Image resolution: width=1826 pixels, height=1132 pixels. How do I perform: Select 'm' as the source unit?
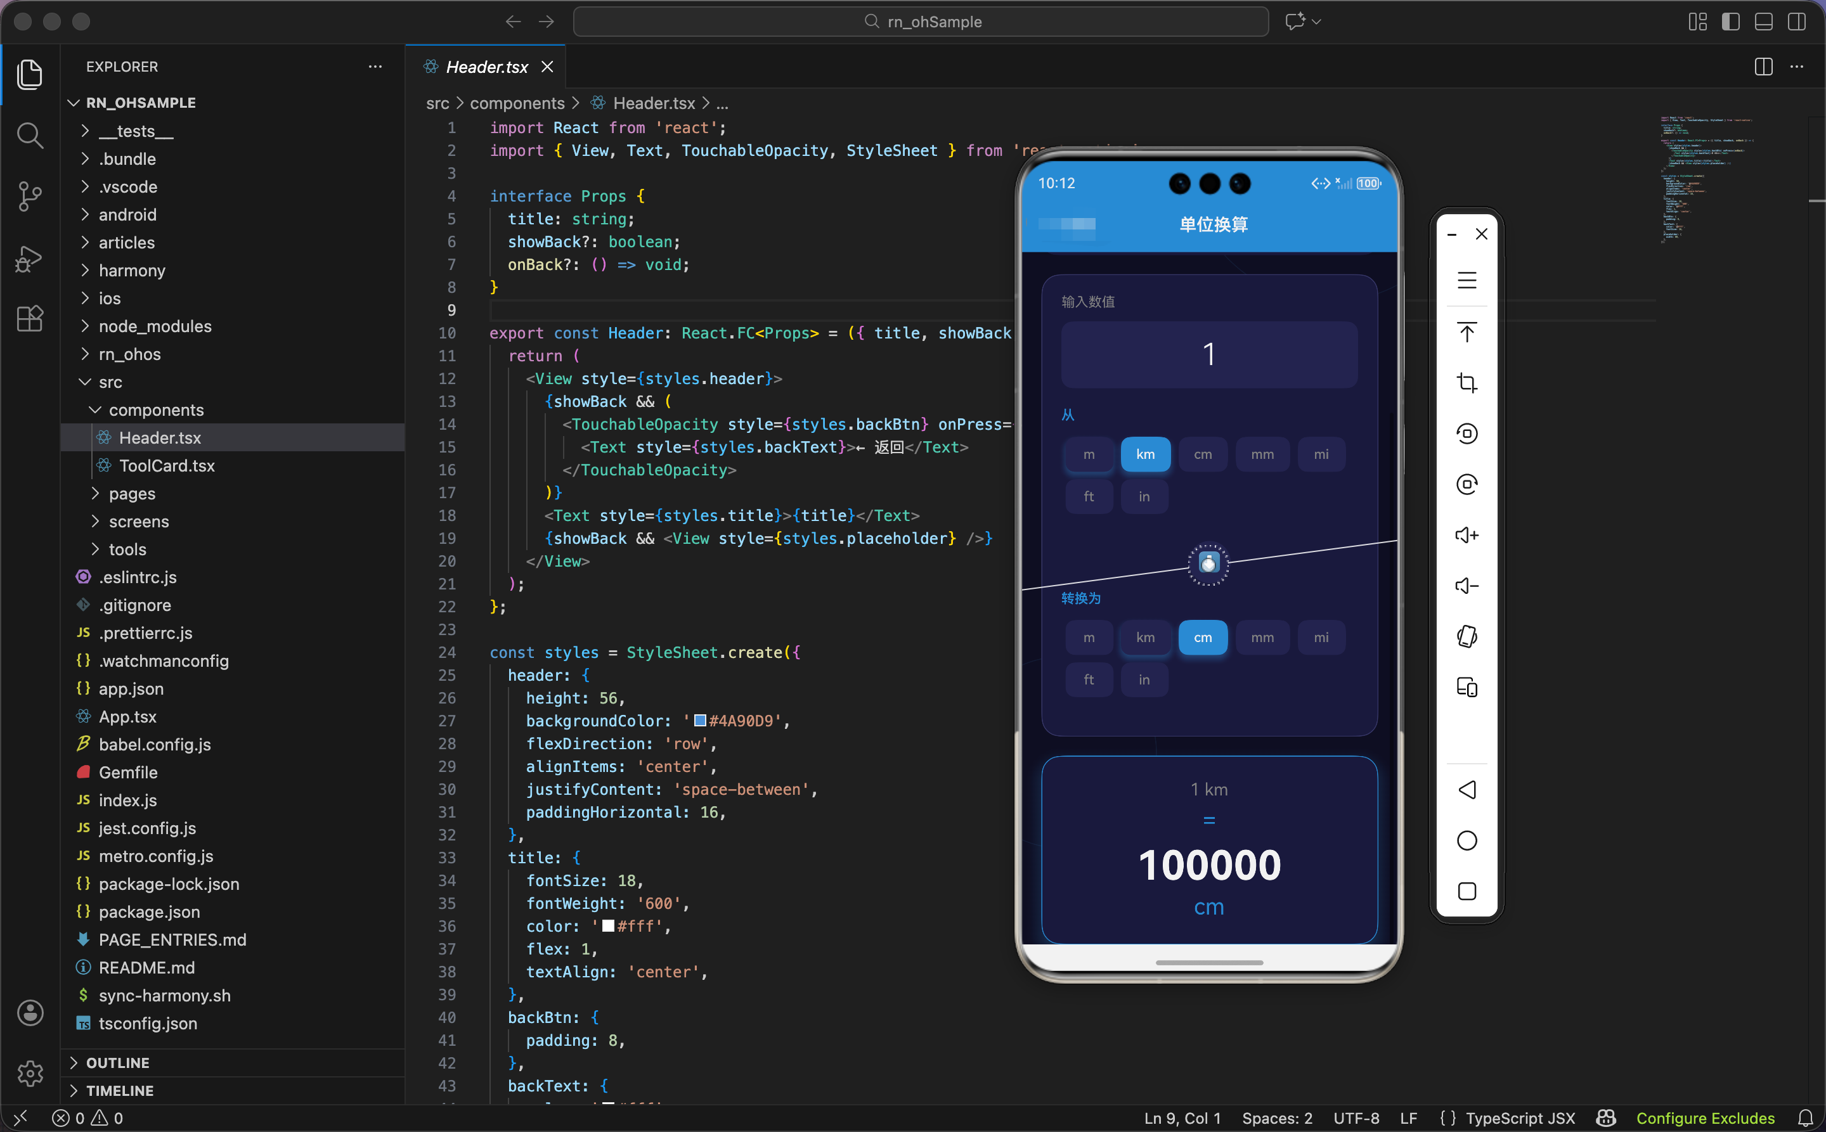coord(1088,454)
